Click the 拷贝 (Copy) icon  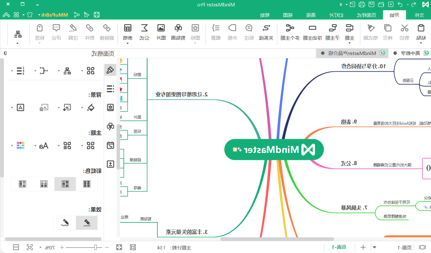point(388,28)
